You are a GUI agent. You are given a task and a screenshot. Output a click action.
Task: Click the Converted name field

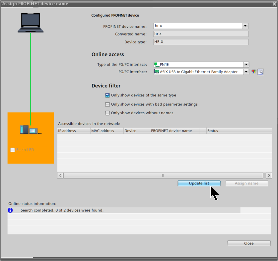coord(201,34)
